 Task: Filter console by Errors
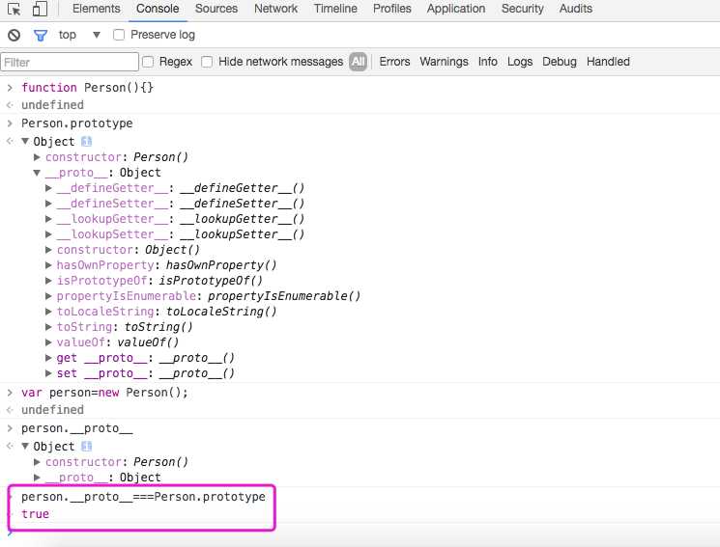click(x=394, y=62)
